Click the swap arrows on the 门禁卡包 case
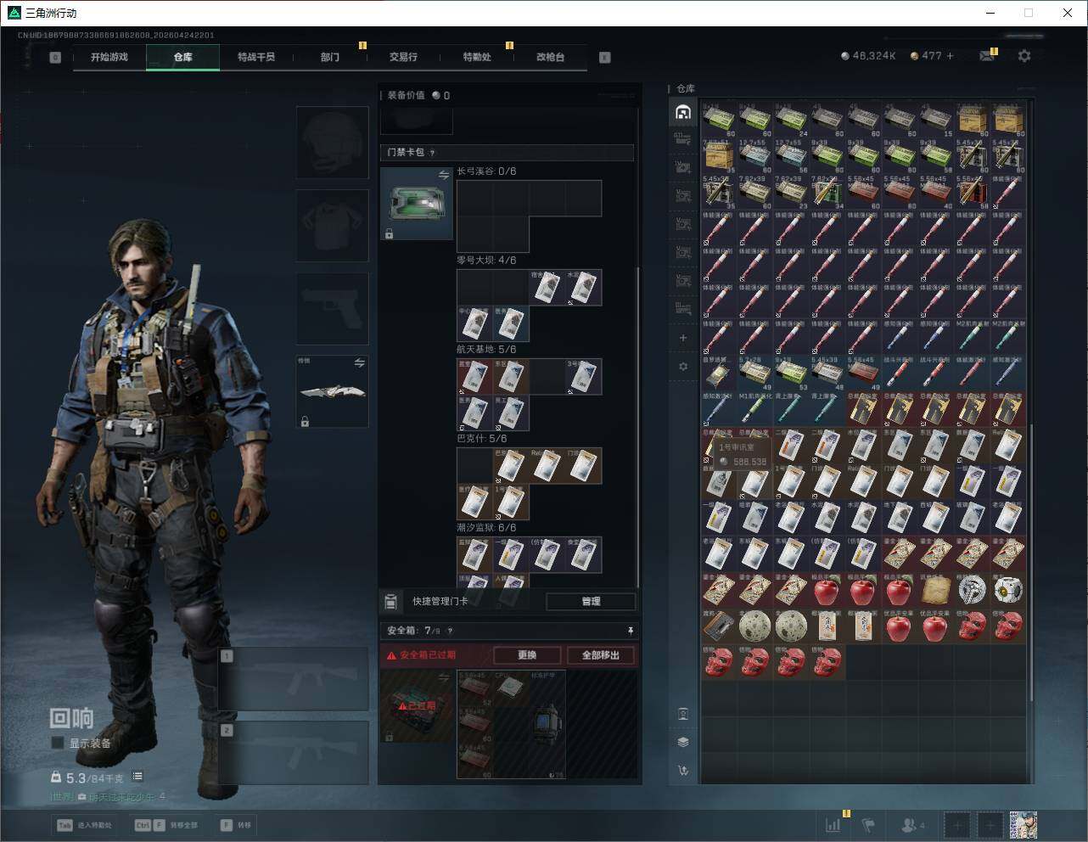 click(443, 175)
